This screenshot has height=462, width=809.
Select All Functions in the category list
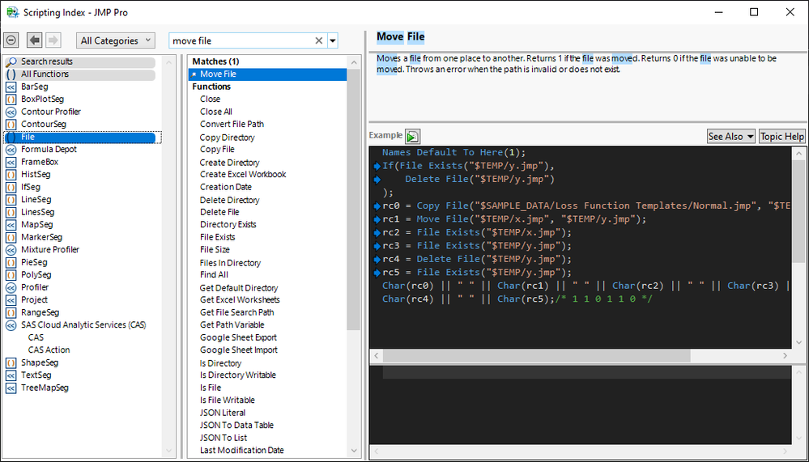(x=45, y=74)
